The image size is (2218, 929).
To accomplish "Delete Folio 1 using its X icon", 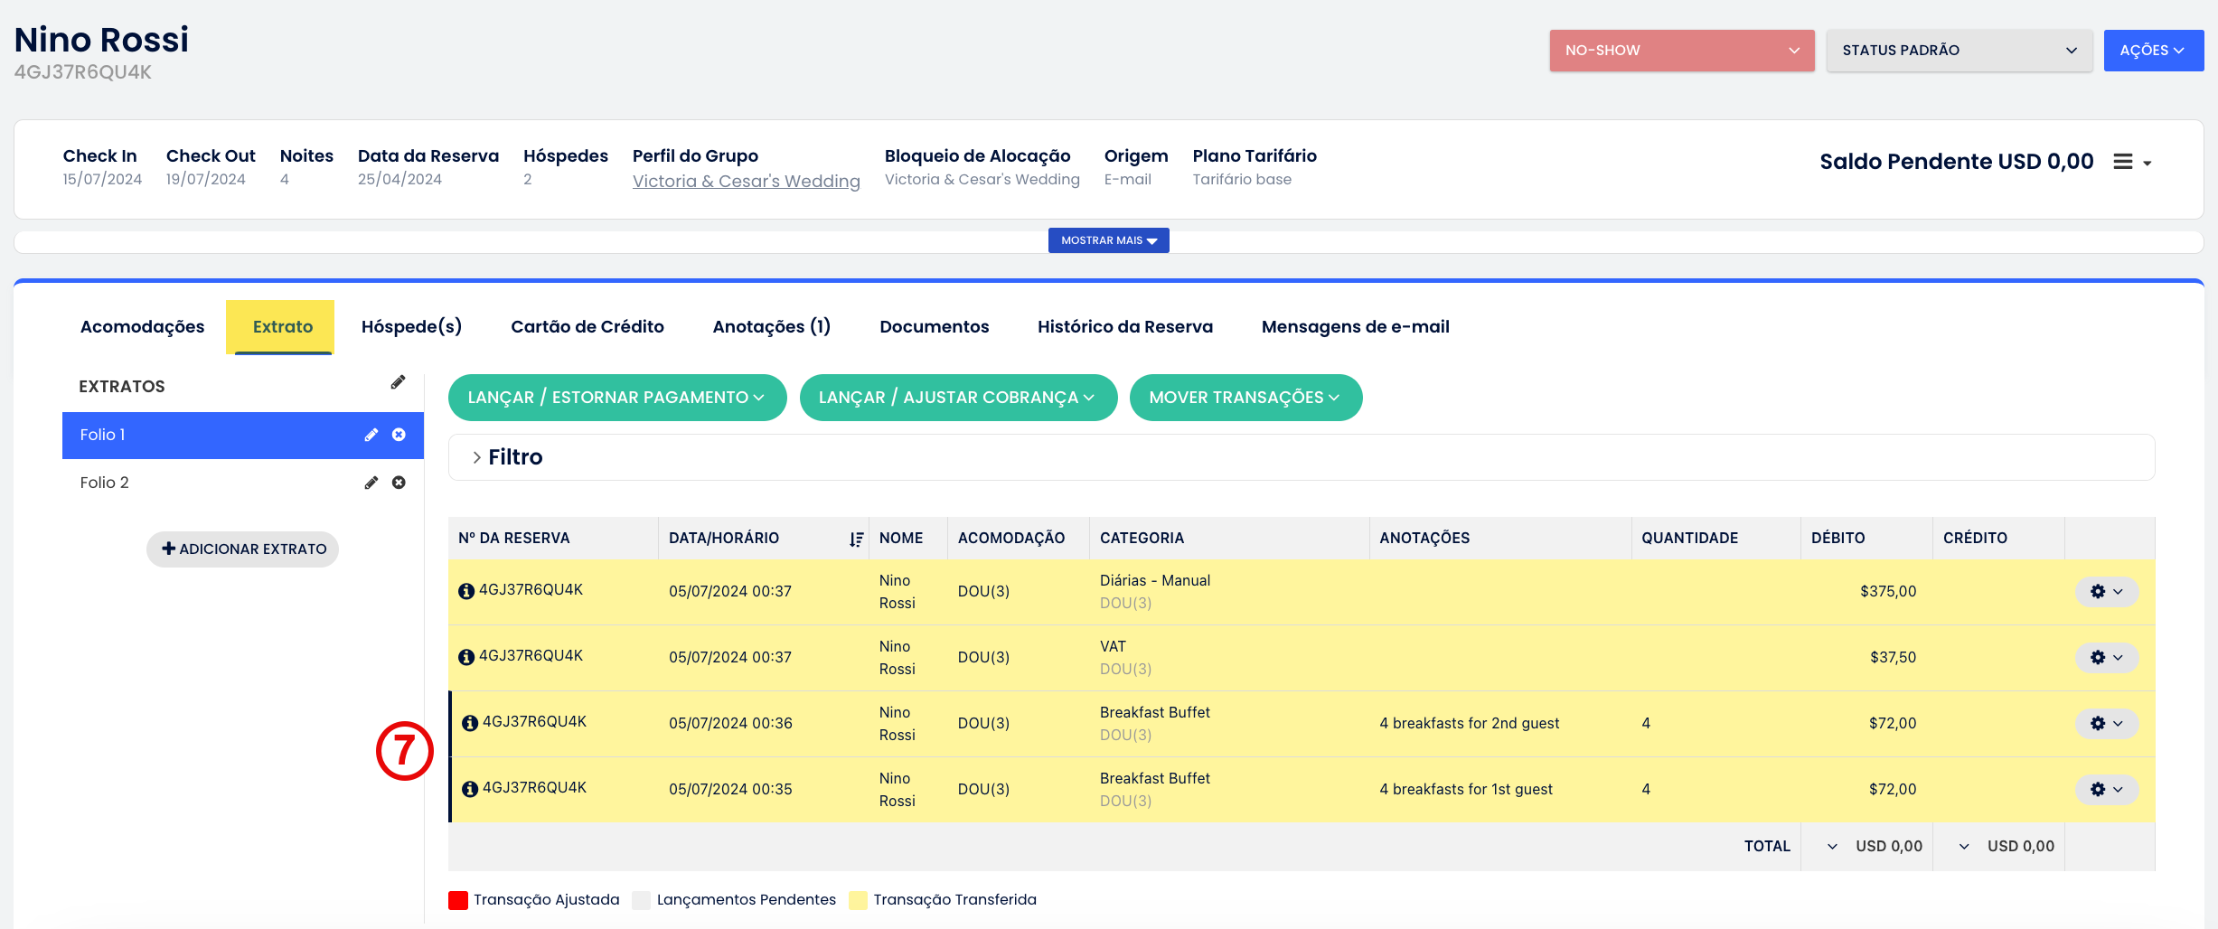I will coord(399,435).
